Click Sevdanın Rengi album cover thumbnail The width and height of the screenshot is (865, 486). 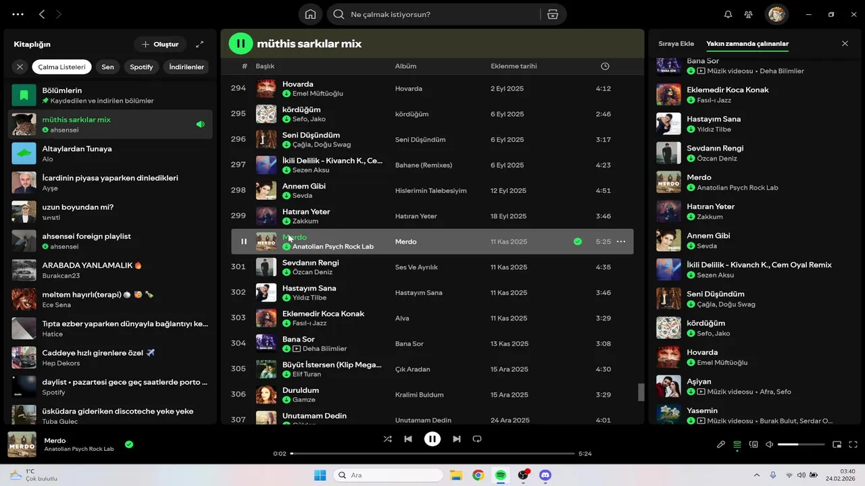coord(266,267)
